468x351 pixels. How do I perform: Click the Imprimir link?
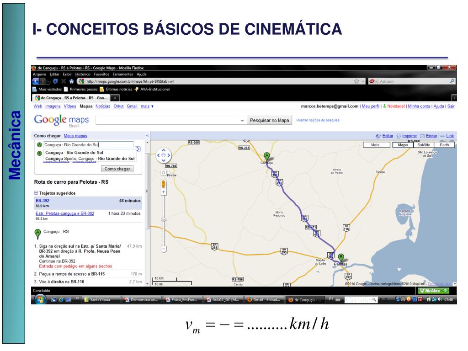tap(409, 136)
